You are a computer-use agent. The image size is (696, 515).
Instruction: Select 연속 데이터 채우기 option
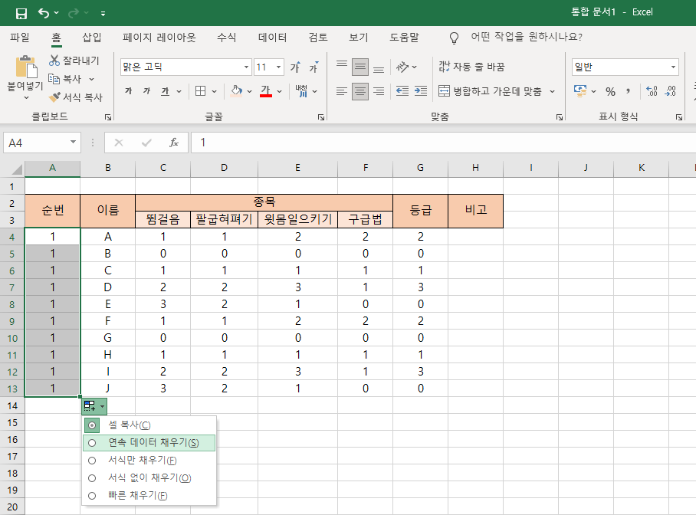click(x=149, y=443)
